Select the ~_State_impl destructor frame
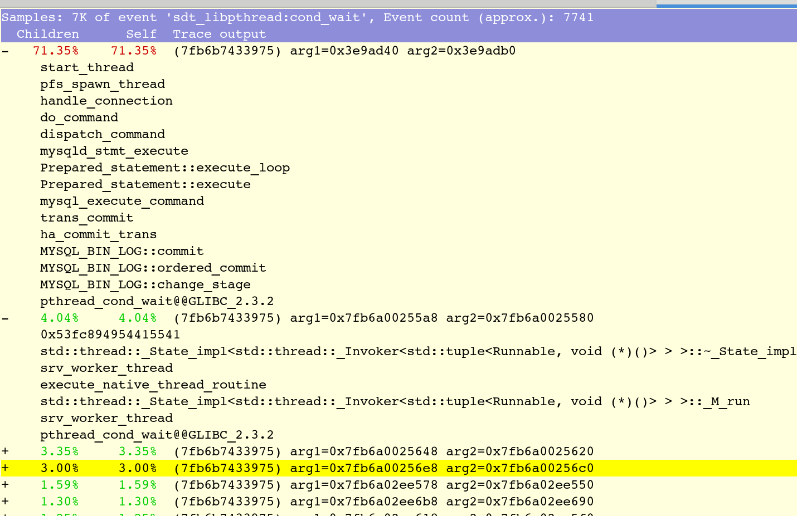The height and width of the screenshot is (516, 797). coord(418,351)
